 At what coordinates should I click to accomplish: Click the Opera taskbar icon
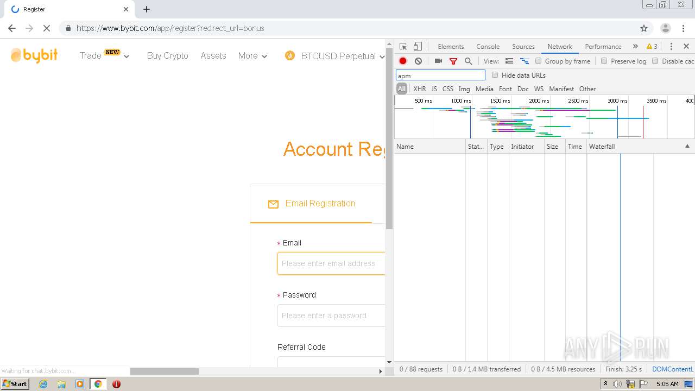tap(116, 384)
